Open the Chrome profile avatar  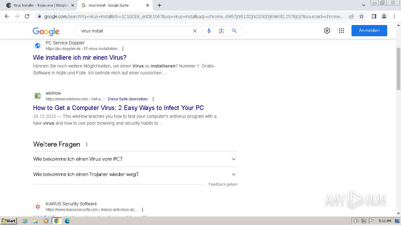tap(384, 16)
